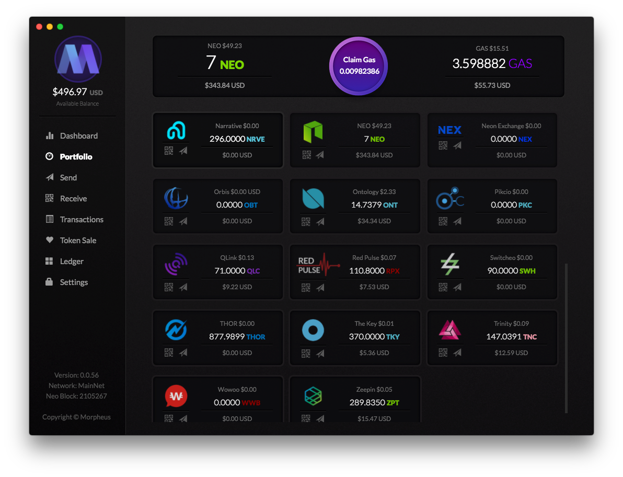Click the 289.8350 ZPT amount

point(374,403)
